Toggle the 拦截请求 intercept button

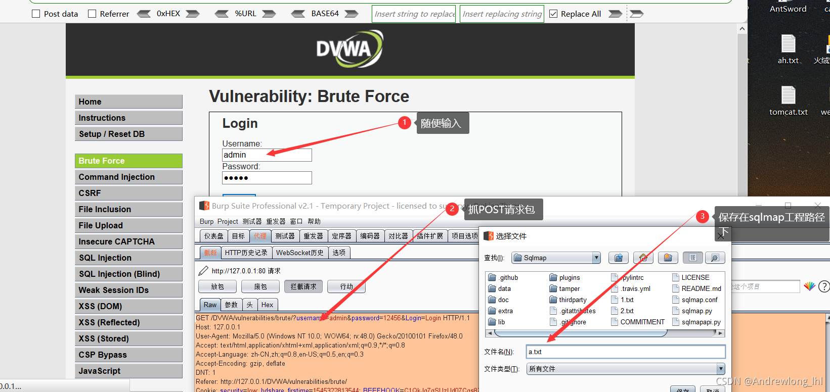click(303, 286)
